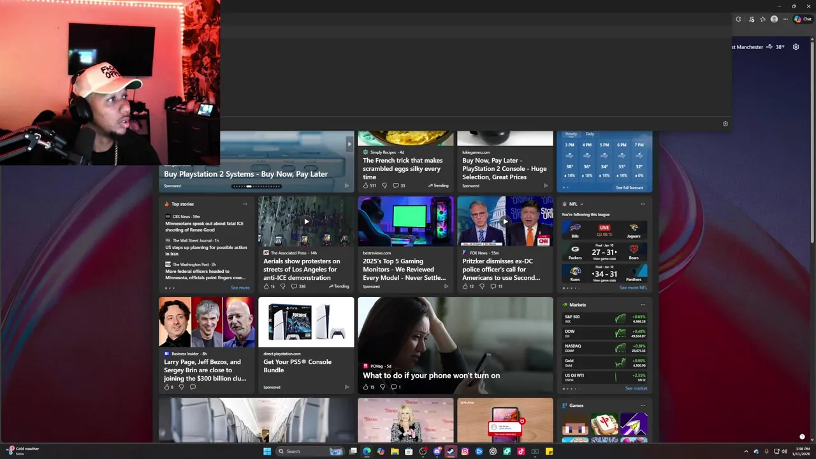
Task: Expand the NFL league dropdown chevron
Action: pos(581,204)
